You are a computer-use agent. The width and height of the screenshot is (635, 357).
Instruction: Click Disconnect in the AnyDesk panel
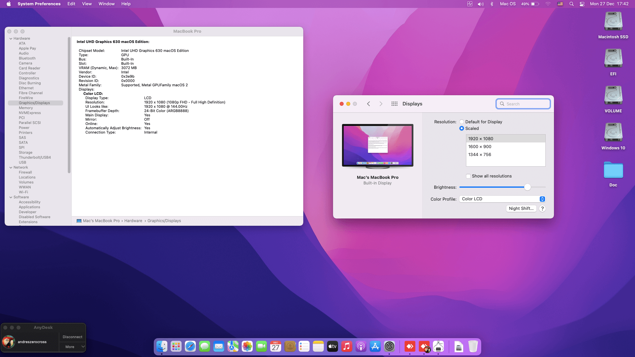(x=72, y=337)
